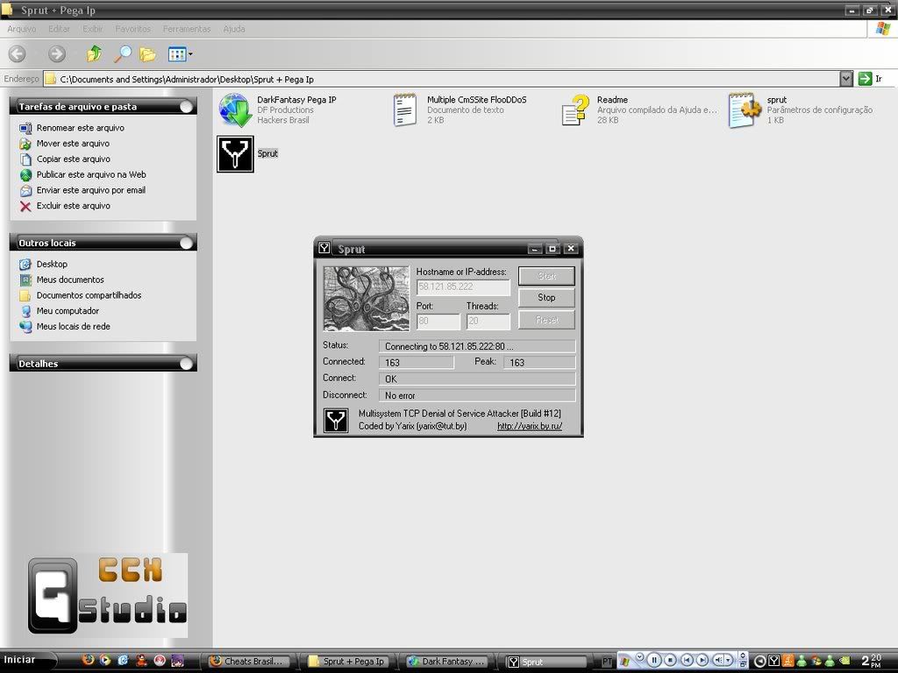The width and height of the screenshot is (898, 673).
Task: Stop playback in taskbar media toolbar
Action: tap(670, 661)
